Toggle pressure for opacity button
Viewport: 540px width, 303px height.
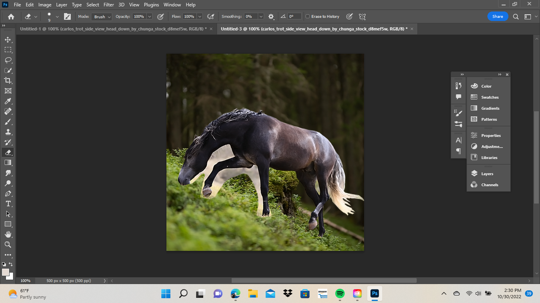point(160,16)
